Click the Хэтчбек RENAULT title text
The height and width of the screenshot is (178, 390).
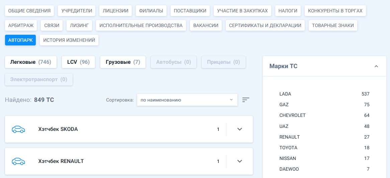point(61,161)
